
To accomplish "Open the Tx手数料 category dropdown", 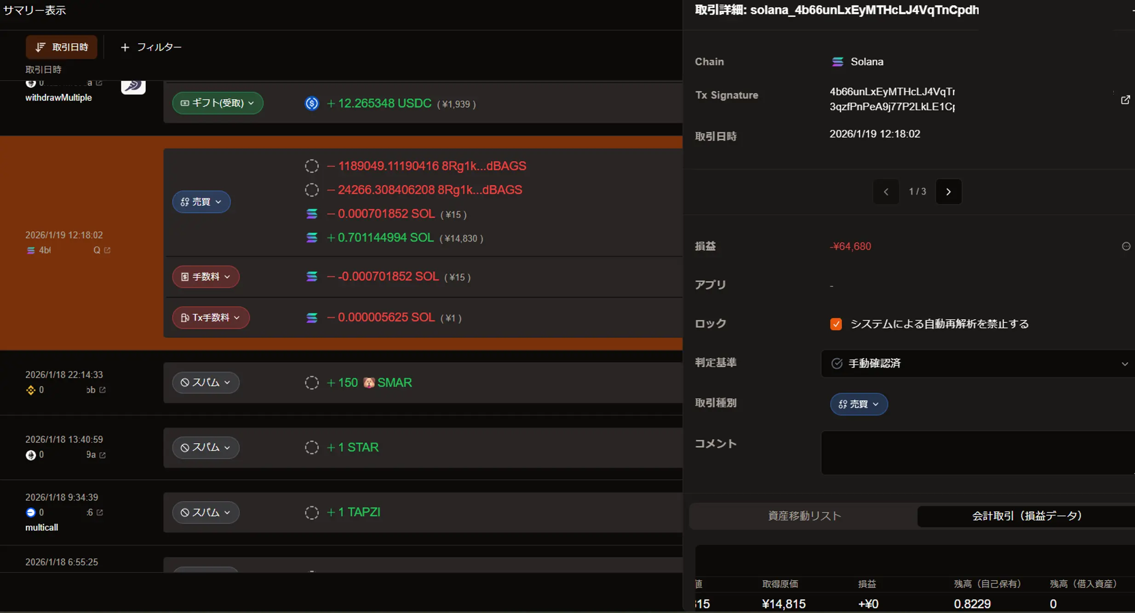I will [211, 318].
